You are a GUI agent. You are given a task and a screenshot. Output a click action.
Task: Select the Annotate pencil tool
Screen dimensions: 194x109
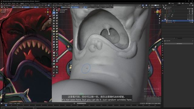pyautogui.click(x=54, y=76)
